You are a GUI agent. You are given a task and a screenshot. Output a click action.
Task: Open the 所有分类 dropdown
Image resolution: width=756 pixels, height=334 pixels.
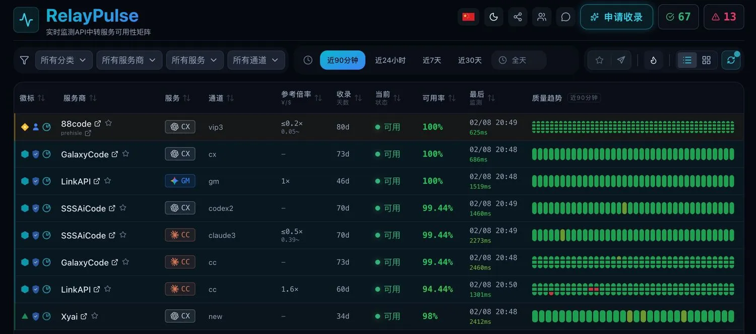[x=64, y=60]
